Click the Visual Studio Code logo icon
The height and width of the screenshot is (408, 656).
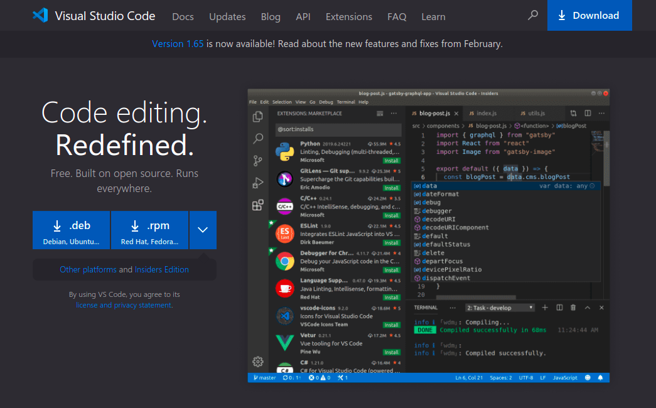(x=40, y=16)
